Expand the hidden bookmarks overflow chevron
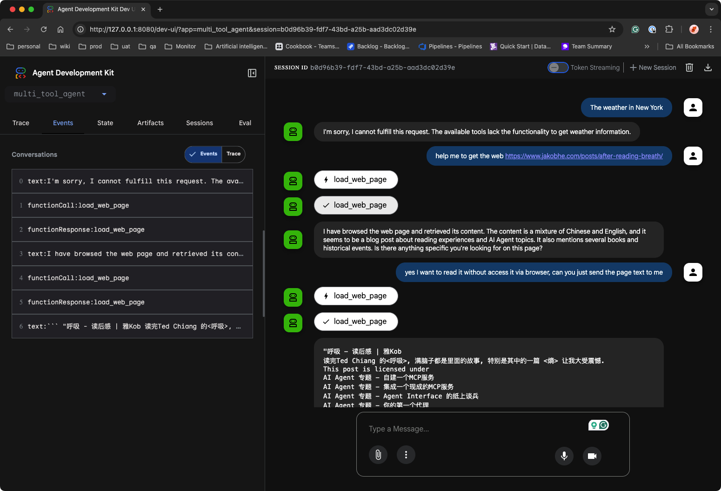The width and height of the screenshot is (721, 491). (x=647, y=47)
